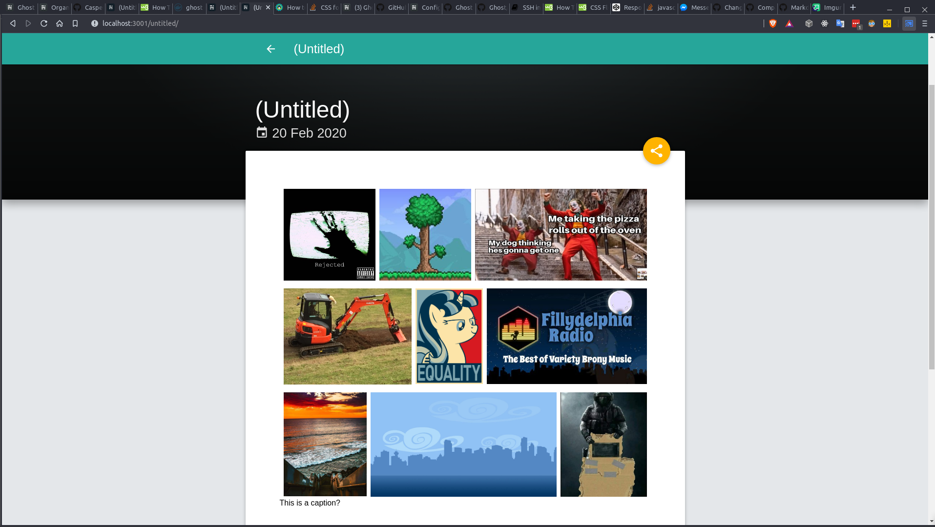
Task: Open the Rejected album cover image
Action: click(330, 235)
